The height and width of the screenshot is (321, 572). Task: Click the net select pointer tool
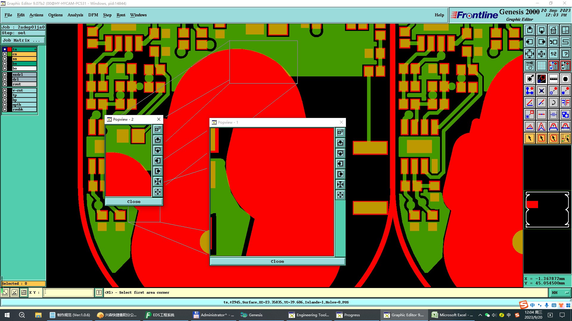click(x=565, y=138)
